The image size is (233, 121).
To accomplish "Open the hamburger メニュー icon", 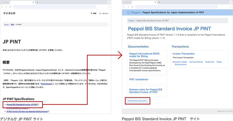I will 100,13.
